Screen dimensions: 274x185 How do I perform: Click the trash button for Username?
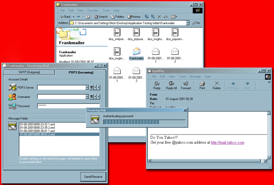tap(91, 97)
